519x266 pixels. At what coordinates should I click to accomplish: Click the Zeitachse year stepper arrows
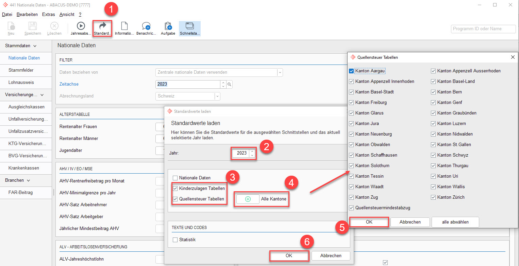click(x=223, y=84)
